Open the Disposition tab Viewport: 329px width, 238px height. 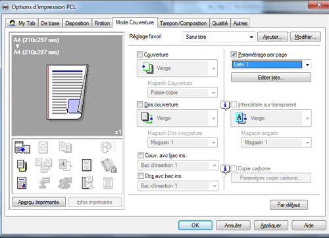77,23
